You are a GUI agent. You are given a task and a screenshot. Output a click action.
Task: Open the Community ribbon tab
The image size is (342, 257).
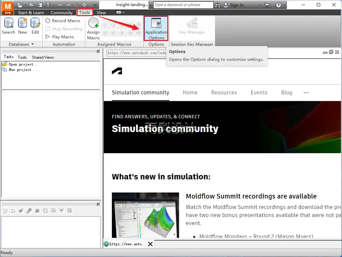point(61,13)
